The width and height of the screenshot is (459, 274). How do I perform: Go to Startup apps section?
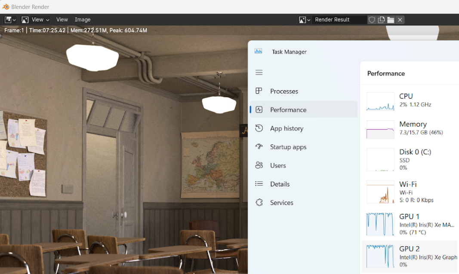click(288, 147)
